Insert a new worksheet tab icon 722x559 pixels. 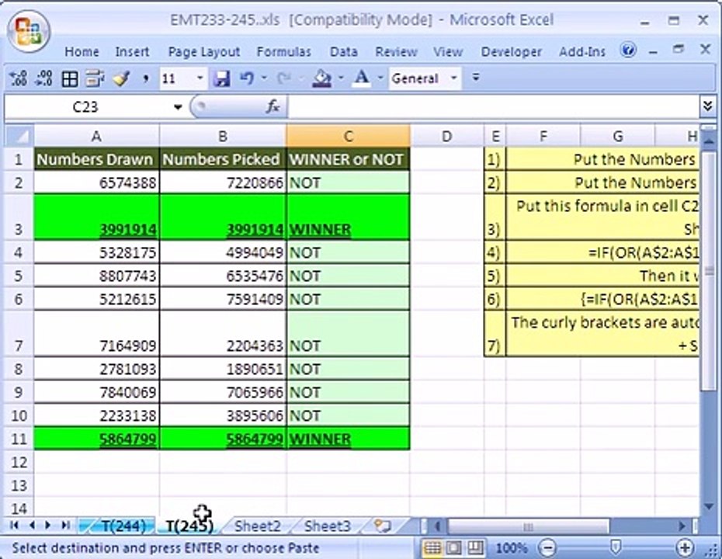point(382,526)
